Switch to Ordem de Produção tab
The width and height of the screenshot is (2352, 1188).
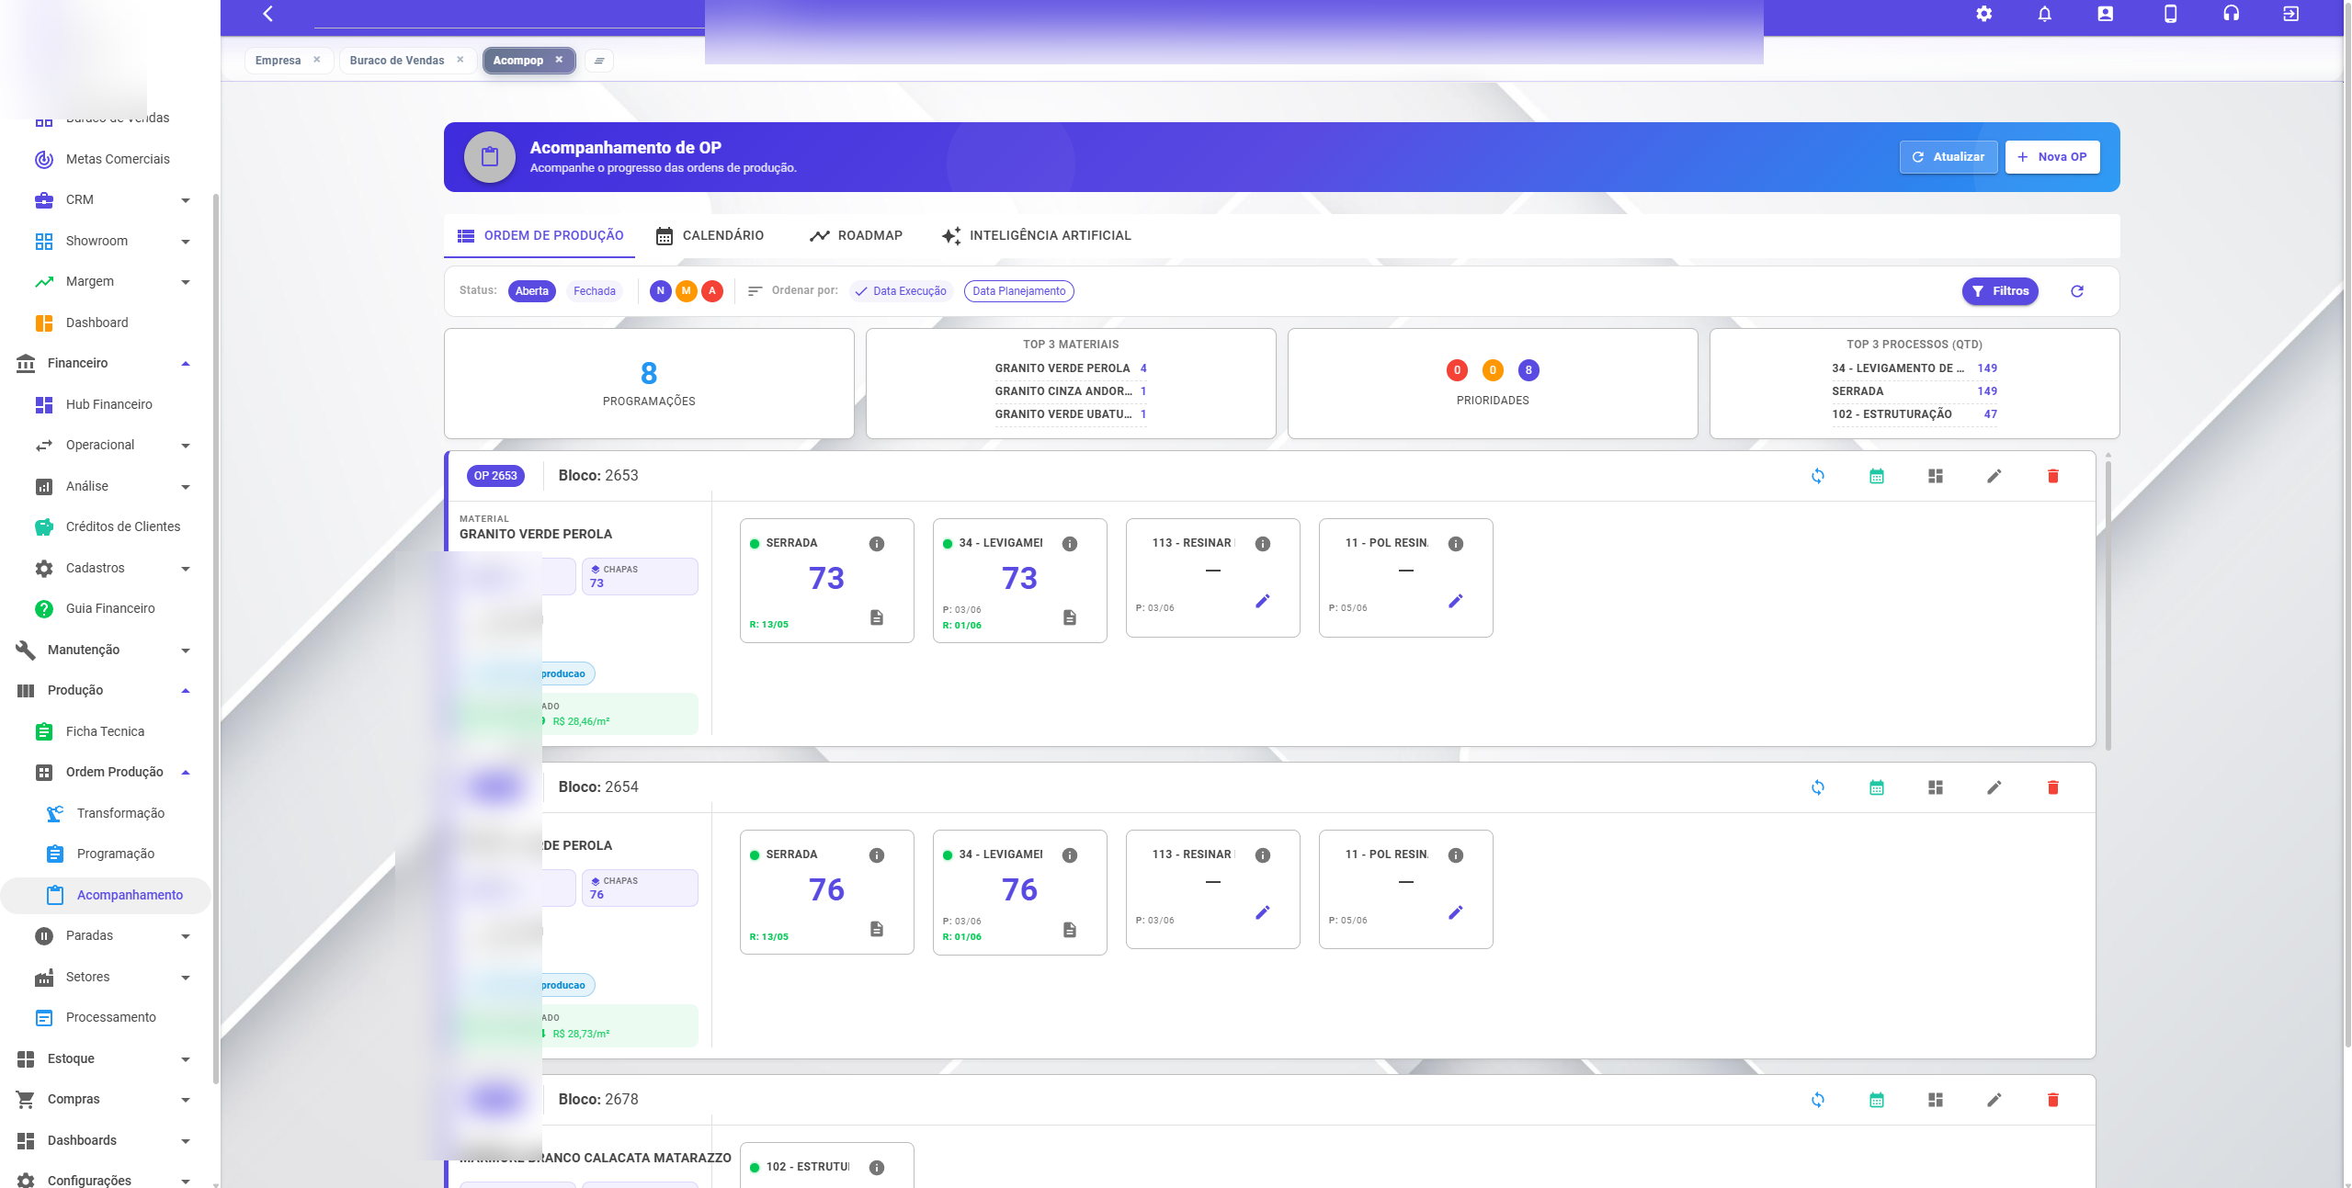[x=540, y=236]
